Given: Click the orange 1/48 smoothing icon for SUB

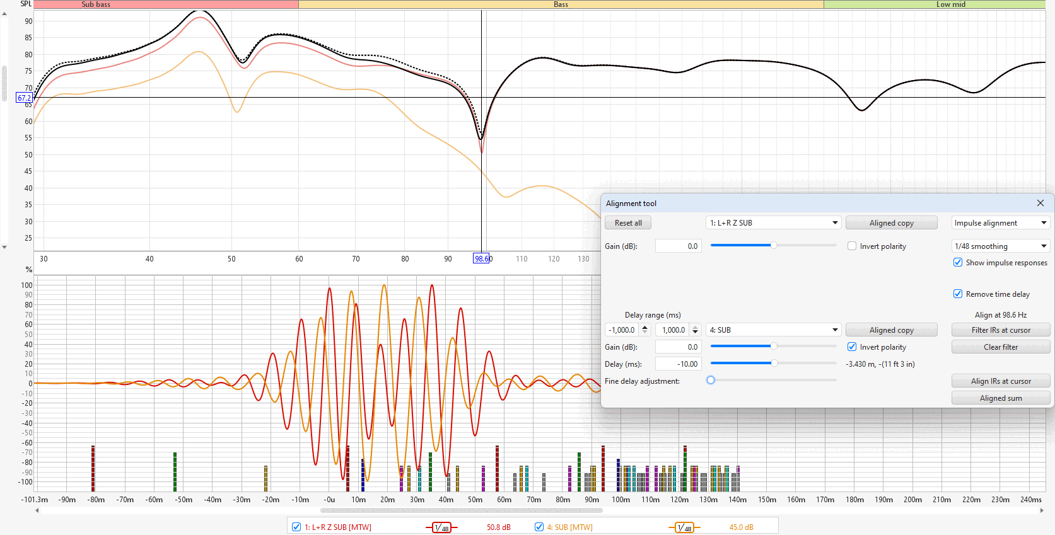Looking at the screenshot, I should 684,527.
